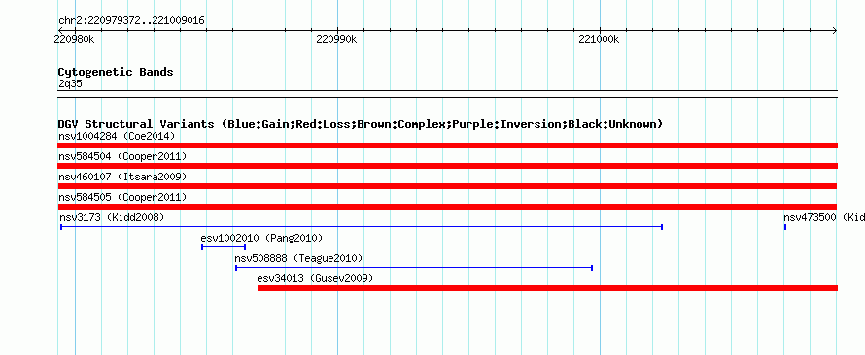865x355 pixels.
Task: Select the nsv584504 (Cooper2011) loss bar
Action: [x=447, y=166]
